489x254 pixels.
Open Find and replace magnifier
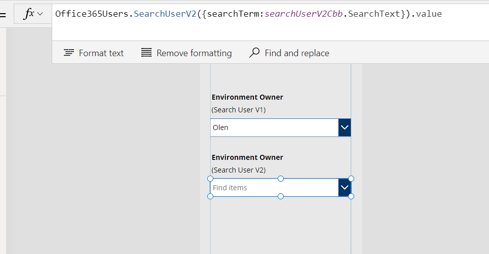pyautogui.click(x=254, y=53)
